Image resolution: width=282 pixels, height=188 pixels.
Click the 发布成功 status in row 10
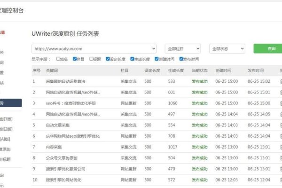200,180
